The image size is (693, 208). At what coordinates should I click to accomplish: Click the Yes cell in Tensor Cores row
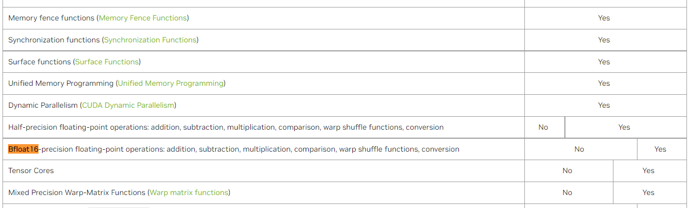648,171
